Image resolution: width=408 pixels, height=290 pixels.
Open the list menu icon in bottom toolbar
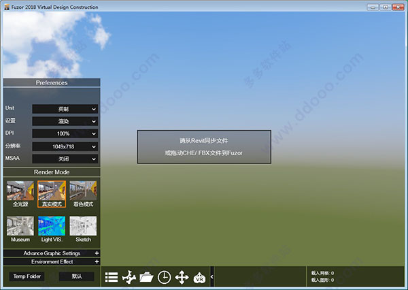click(x=112, y=277)
